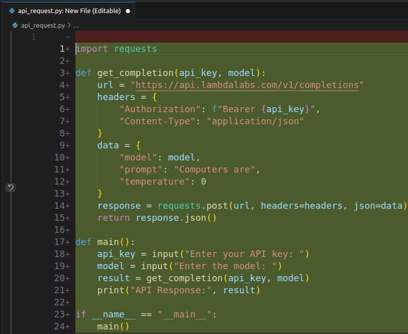Open the api.lambdalabs.com completions URL link

tap(247, 85)
